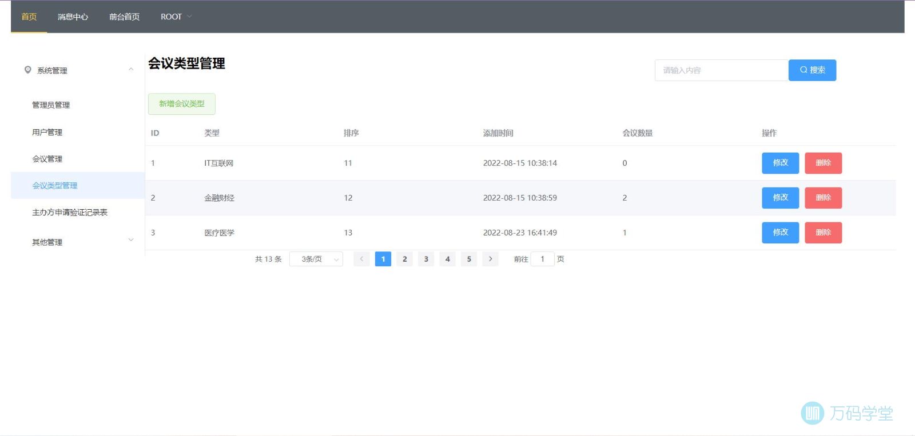This screenshot has height=436, width=915.
Task: Click the 前往 page number input
Action: click(542, 259)
